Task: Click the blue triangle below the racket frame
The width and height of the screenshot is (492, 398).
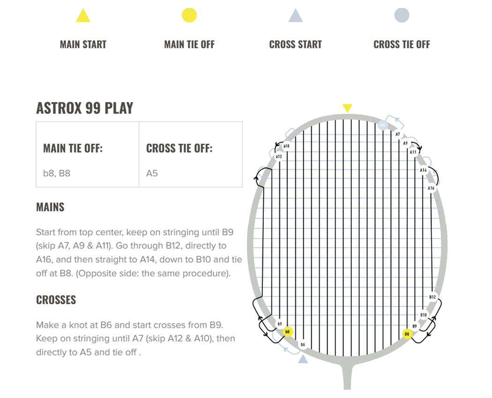Action: coord(303,359)
